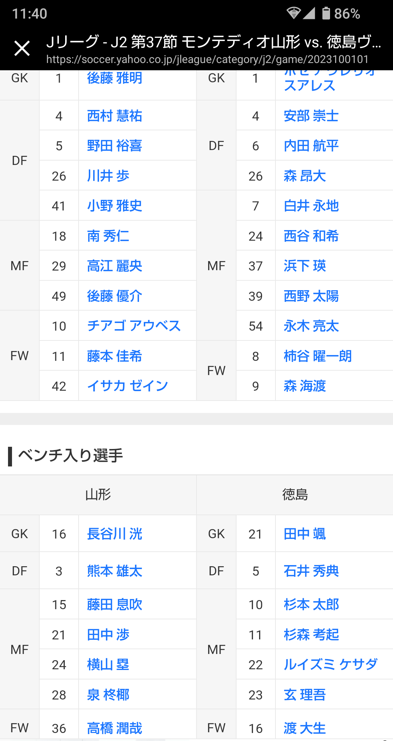Open player 野田 裕喜 profile link
This screenshot has width=393, height=741.
(115, 146)
